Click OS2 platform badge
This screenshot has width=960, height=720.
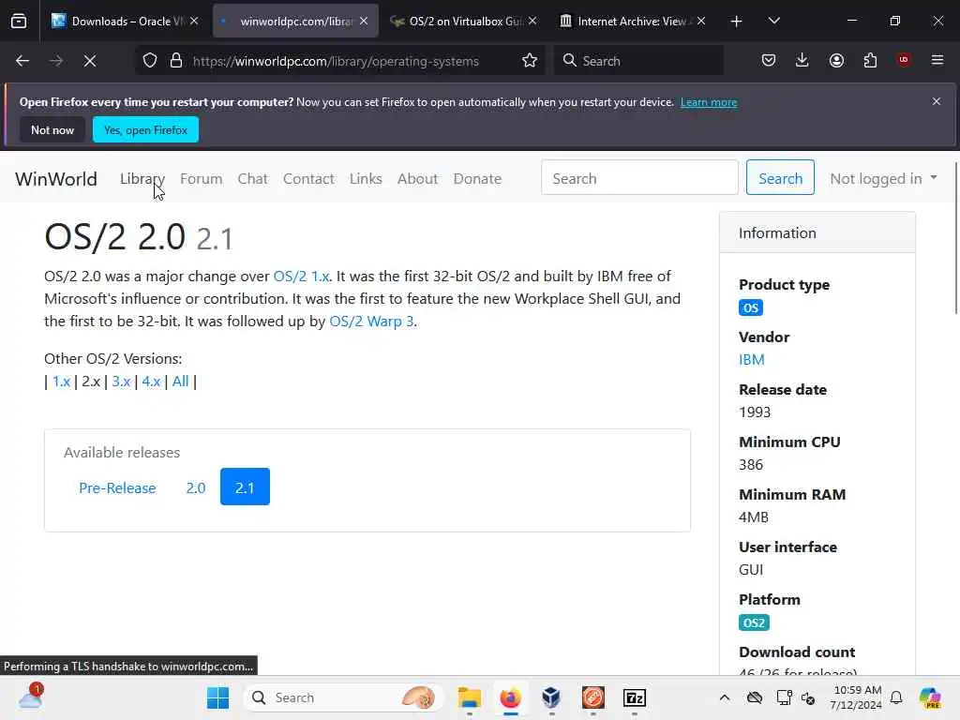754,623
